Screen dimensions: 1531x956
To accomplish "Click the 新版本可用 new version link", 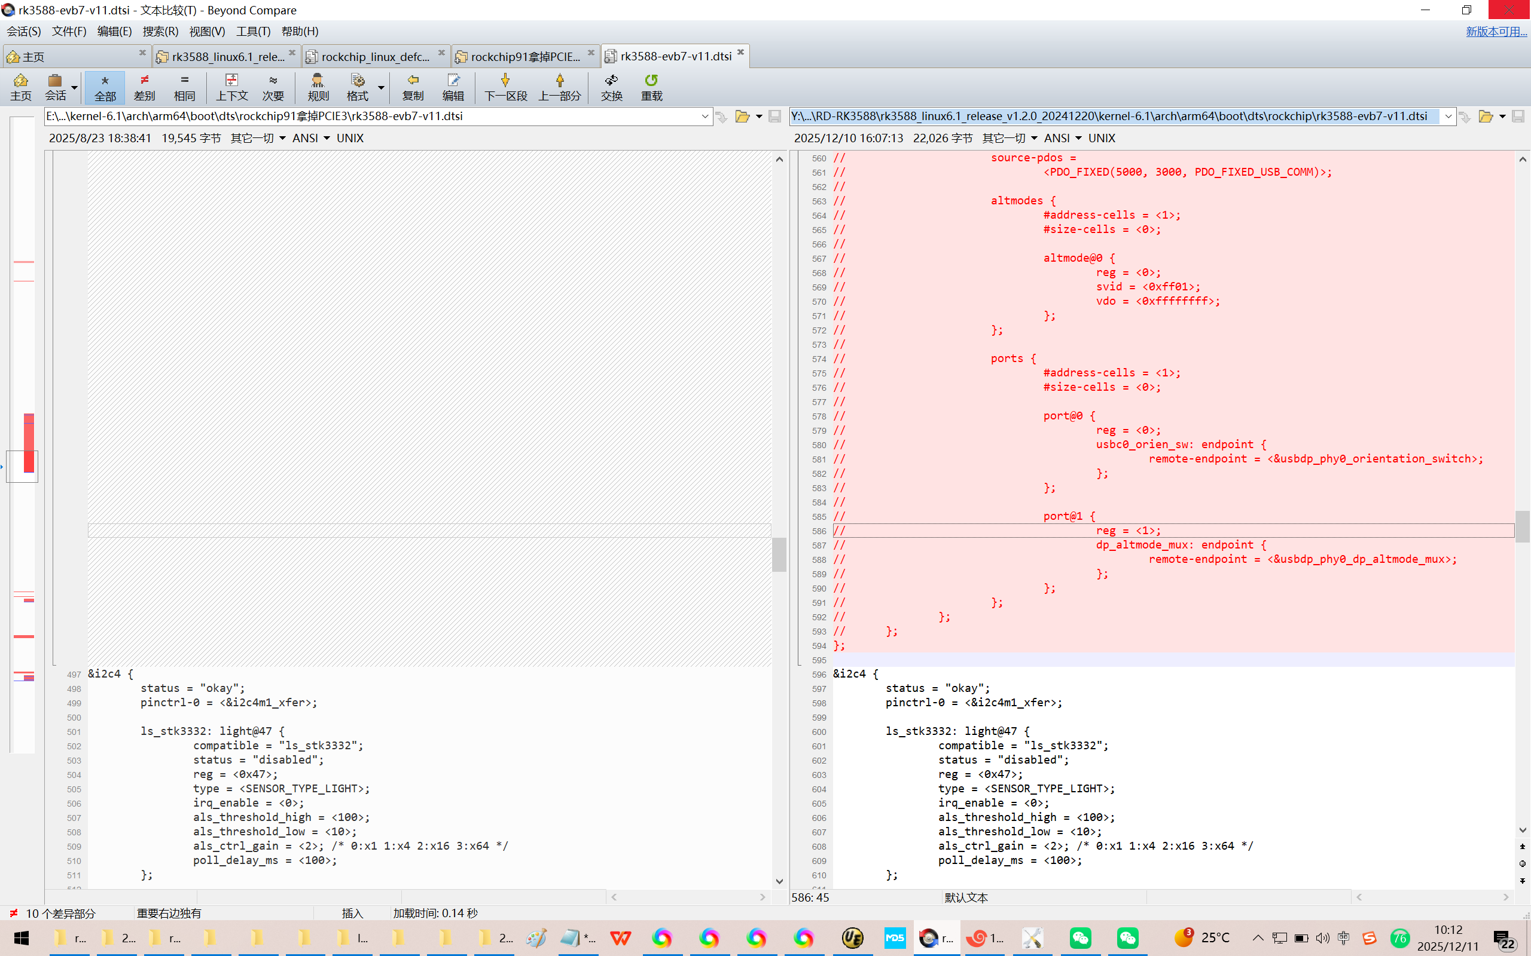I will click(x=1496, y=32).
